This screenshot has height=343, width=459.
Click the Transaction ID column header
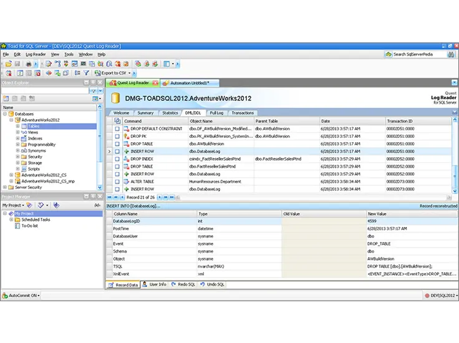coord(399,121)
